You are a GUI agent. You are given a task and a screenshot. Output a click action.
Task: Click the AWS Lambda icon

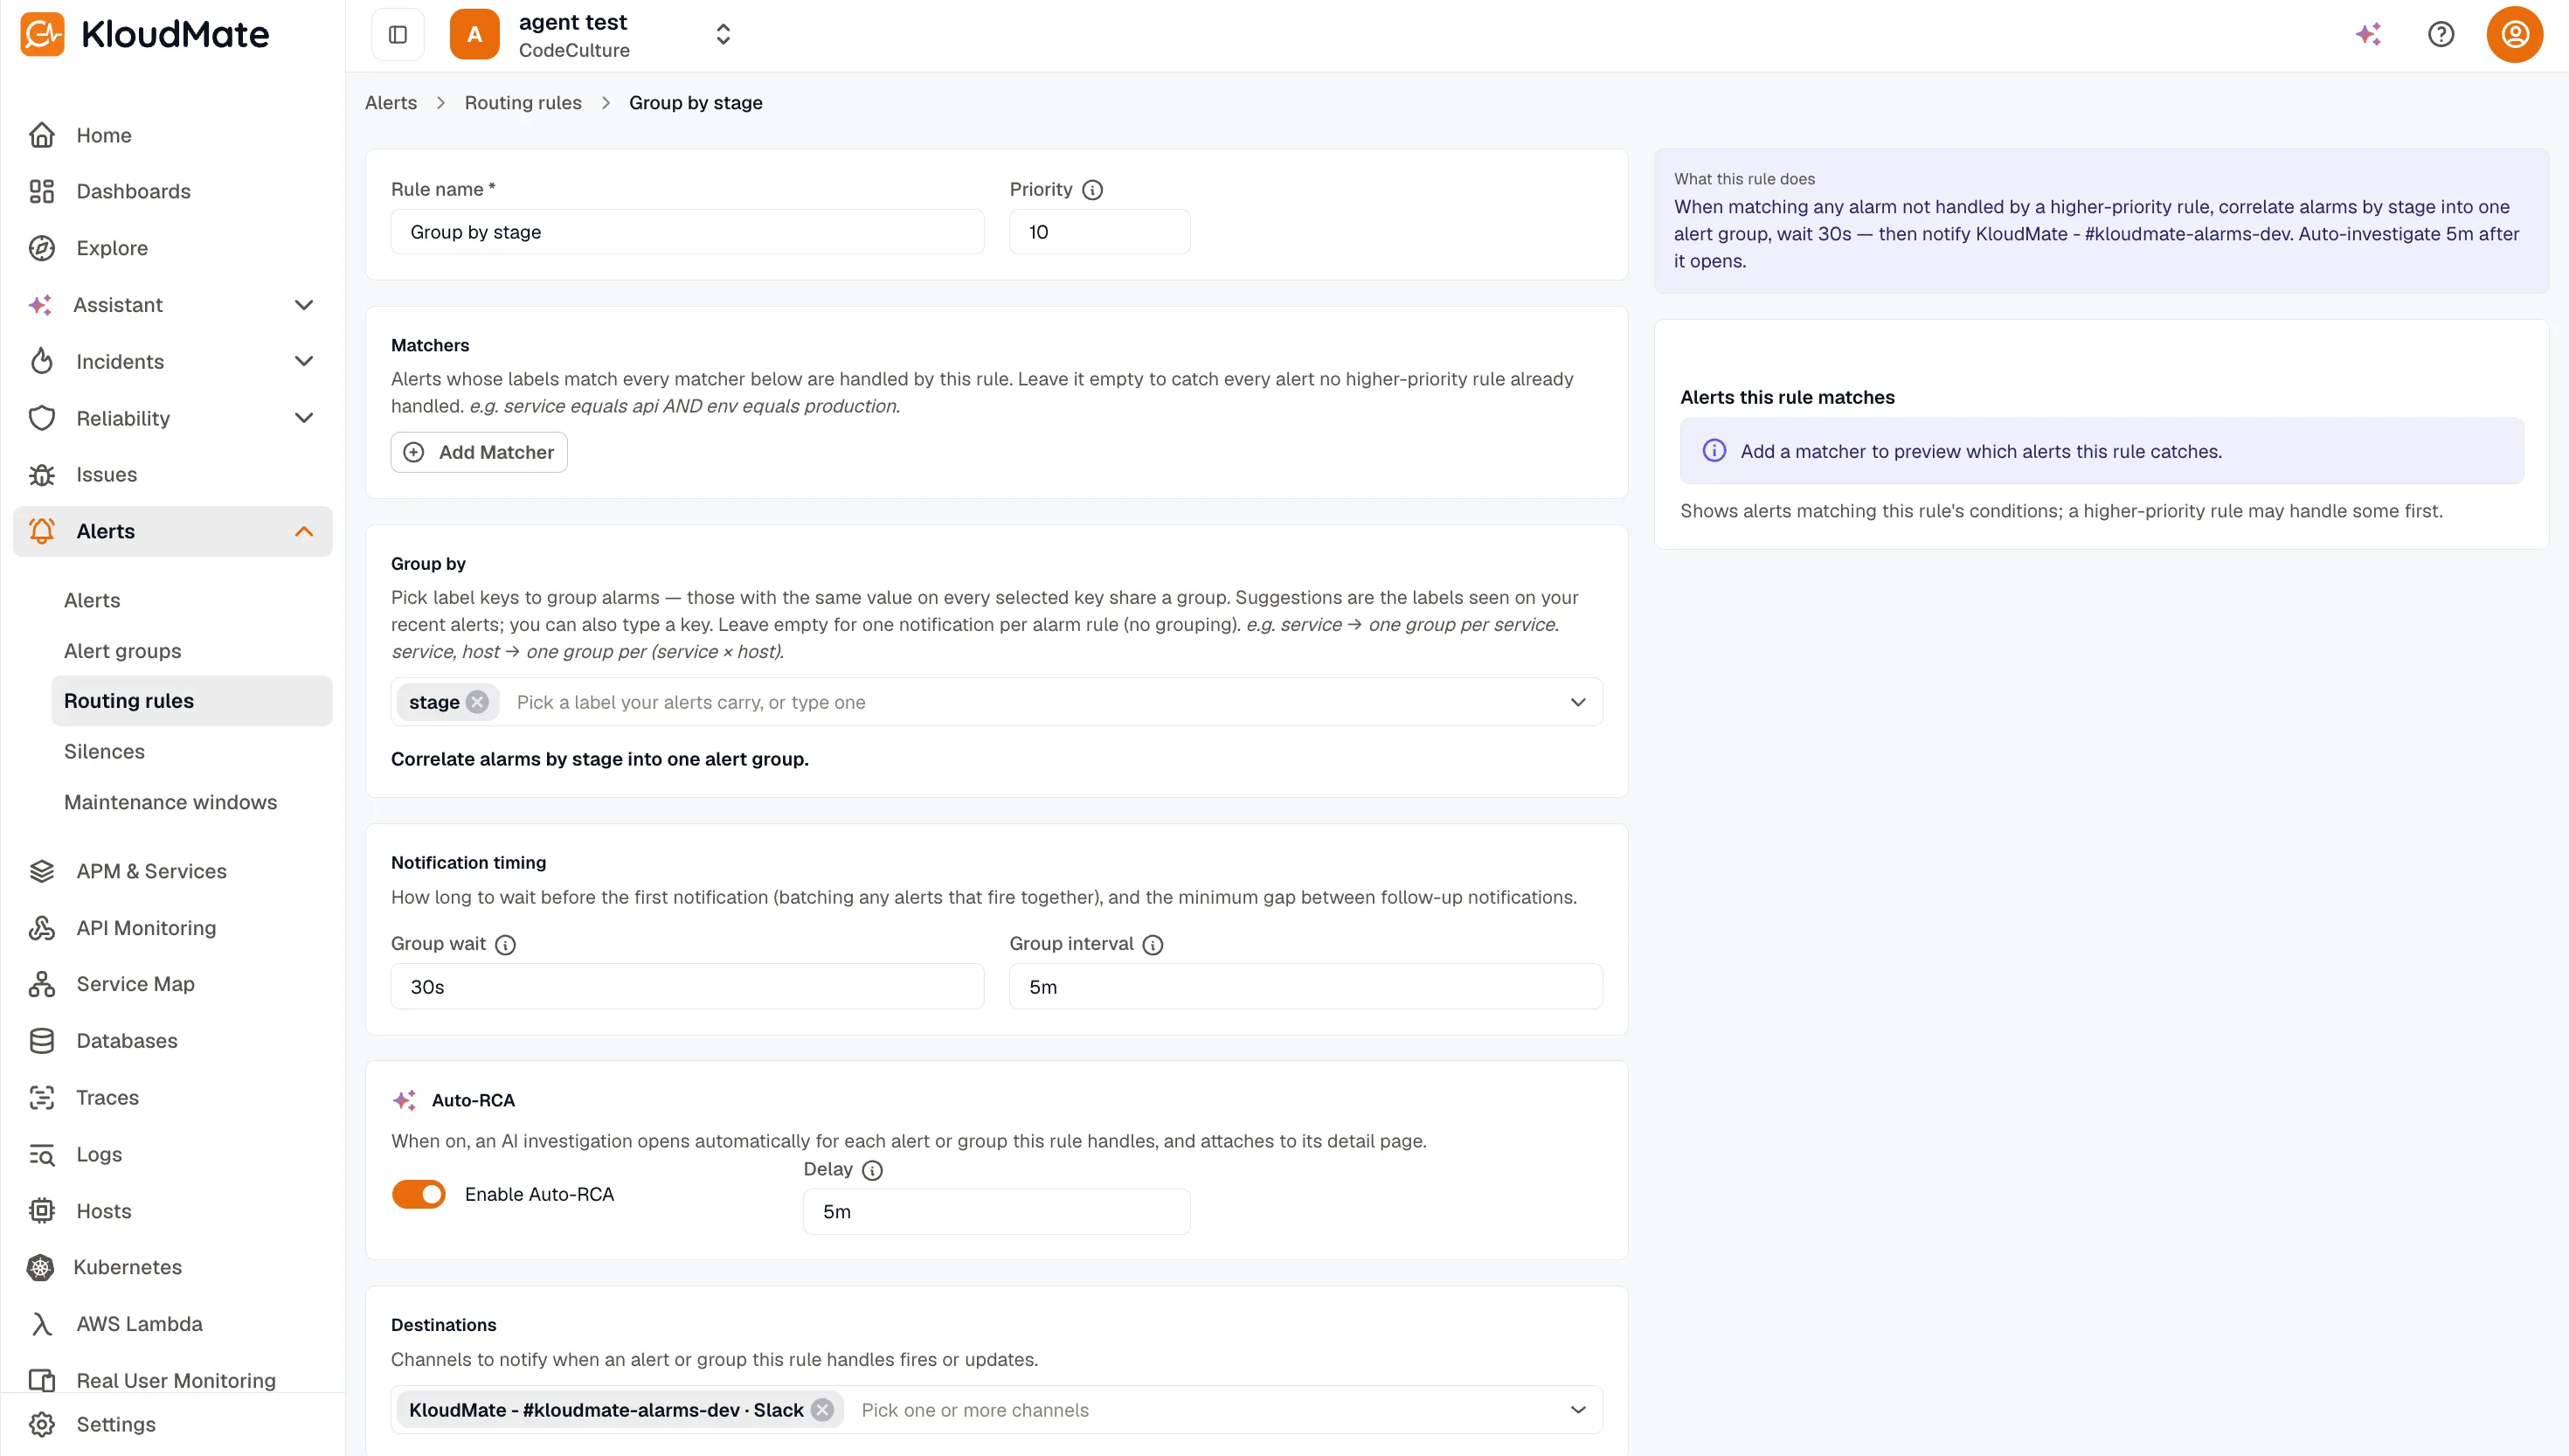[x=42, y=1324]
